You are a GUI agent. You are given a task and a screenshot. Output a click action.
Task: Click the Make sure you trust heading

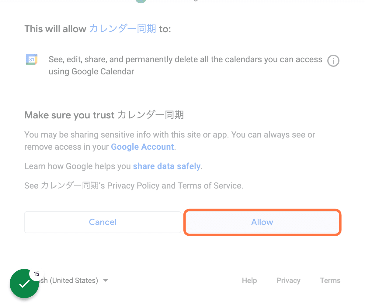104,115
